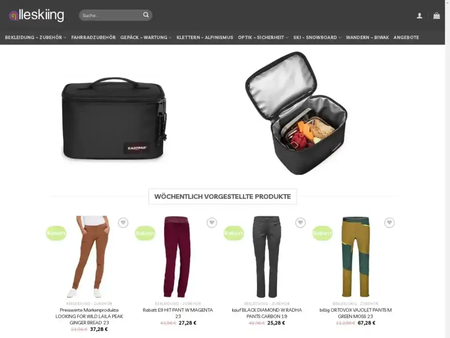Expand Optik – Sicherheit dropdown menu
The height and width of the screenshot is (338, 450).
click(x=263, y=37)
